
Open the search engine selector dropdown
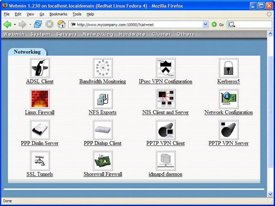(232, 25)
